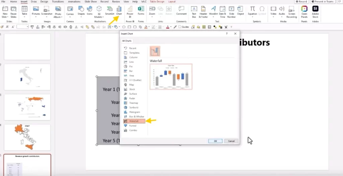The width and height of the screenshot is (343, 176).
Task: Select Treemap chart type in the list
Action: (x=134, y=103)
